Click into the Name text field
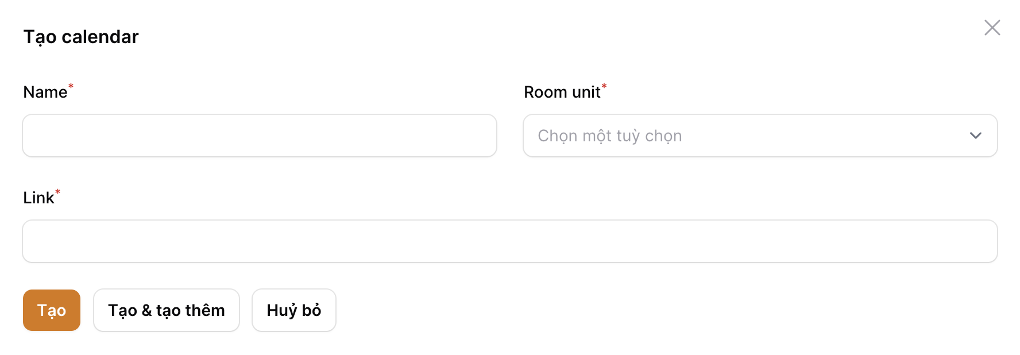The height and width of the screenshot is (355, 1020). [x=260, y=136]
